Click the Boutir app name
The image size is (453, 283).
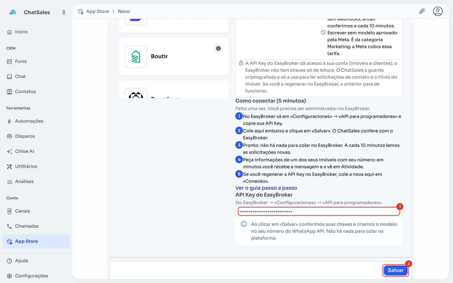click(159, 56)
